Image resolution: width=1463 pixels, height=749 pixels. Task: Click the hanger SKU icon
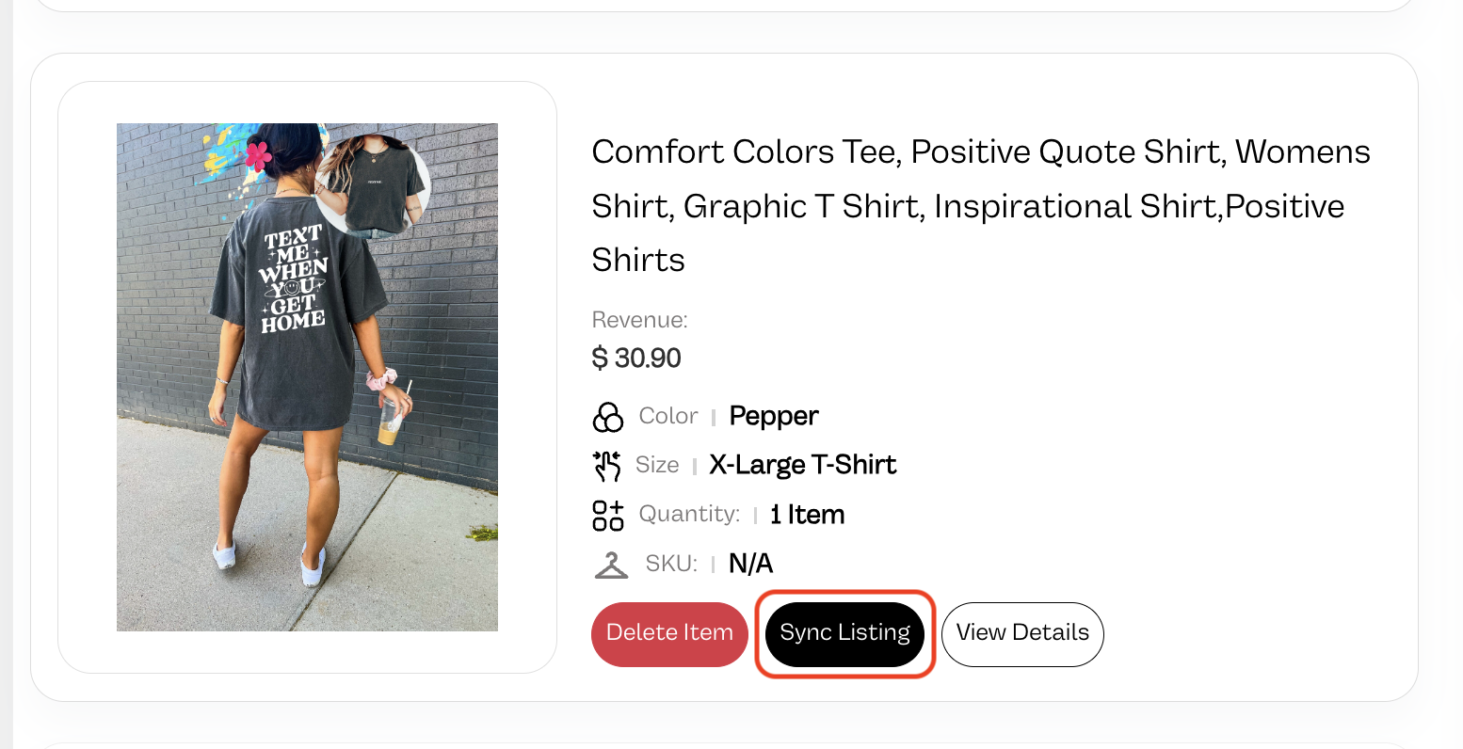pos(611,565)
